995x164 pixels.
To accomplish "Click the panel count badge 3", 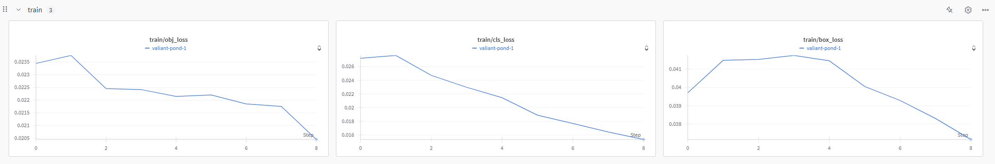I will click(x=51, y=10).
